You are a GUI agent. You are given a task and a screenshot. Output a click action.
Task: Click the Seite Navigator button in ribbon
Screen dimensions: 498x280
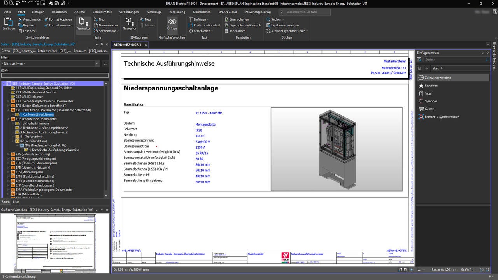tap(83, 23)
